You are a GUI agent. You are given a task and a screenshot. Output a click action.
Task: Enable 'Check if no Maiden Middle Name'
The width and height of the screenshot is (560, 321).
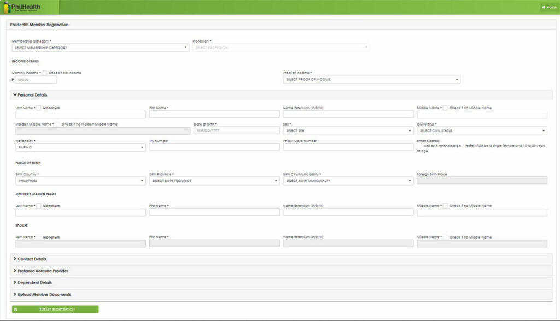57,124
